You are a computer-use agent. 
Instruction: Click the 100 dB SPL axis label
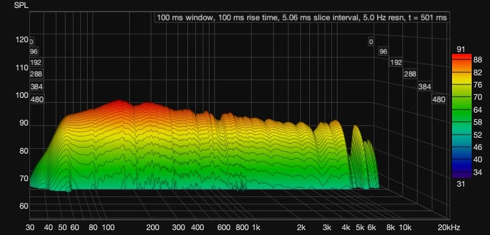(21, 95)
